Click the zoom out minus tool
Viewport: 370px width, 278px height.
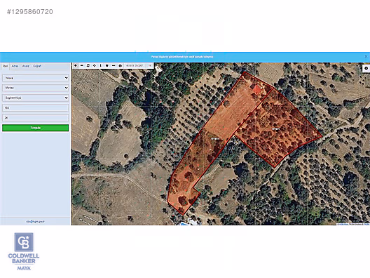[82, 65]
